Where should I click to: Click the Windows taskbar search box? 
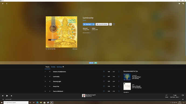(16, 103)
